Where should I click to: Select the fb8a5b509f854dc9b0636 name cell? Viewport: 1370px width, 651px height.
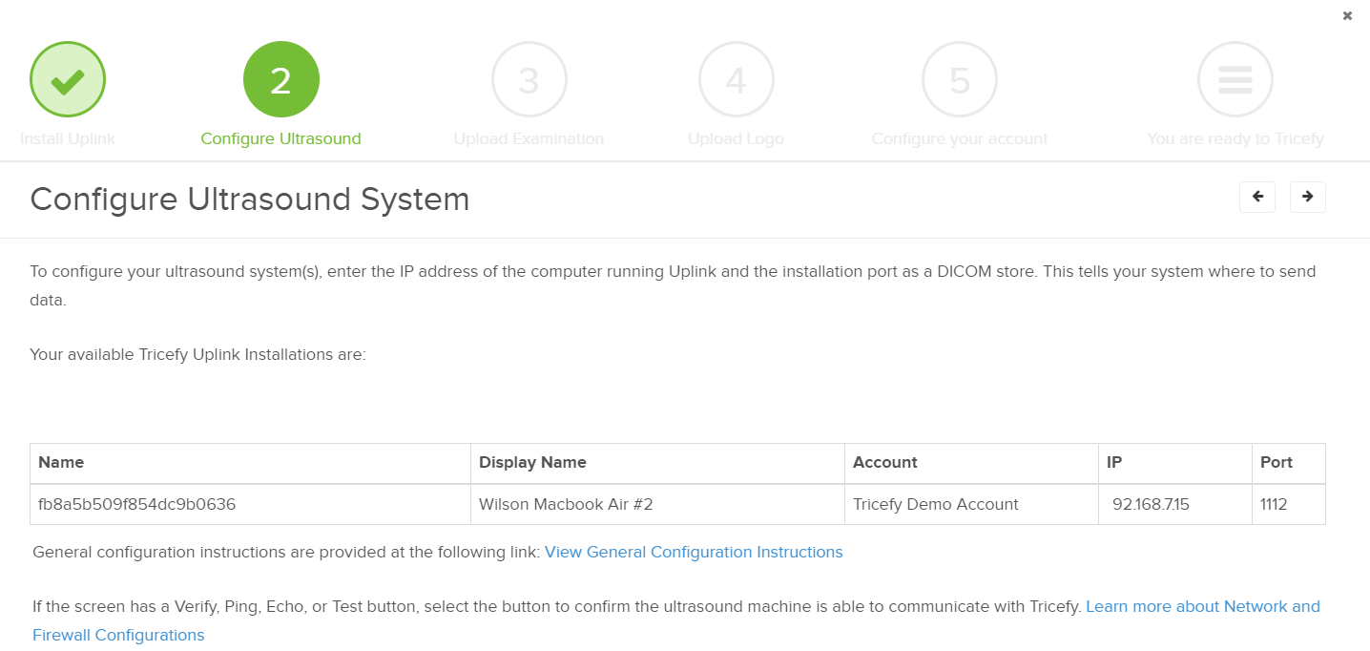(250, 504)
